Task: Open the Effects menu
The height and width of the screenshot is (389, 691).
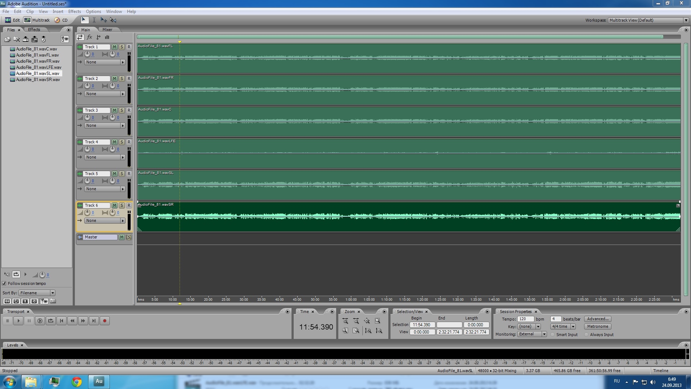Action: [74, 12]
